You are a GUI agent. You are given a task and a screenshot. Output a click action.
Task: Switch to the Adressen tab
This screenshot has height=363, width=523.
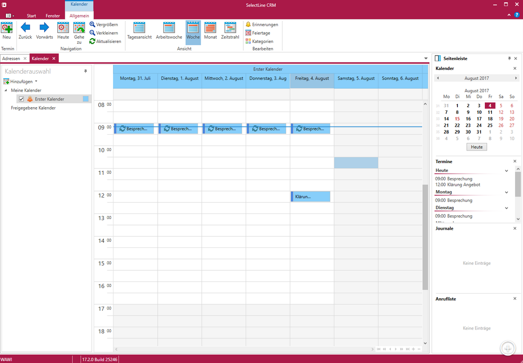pos(11,59)
